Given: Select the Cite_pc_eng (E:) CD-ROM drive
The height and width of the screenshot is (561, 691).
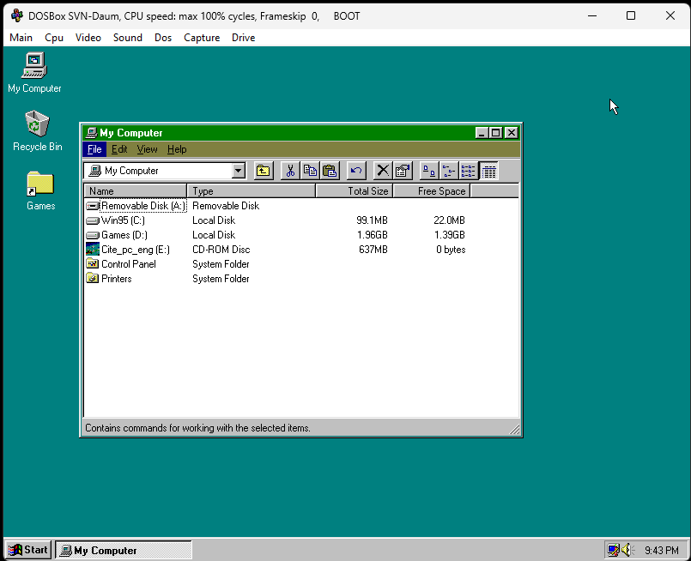Looking at the screenshot, I should coord(135,250).
